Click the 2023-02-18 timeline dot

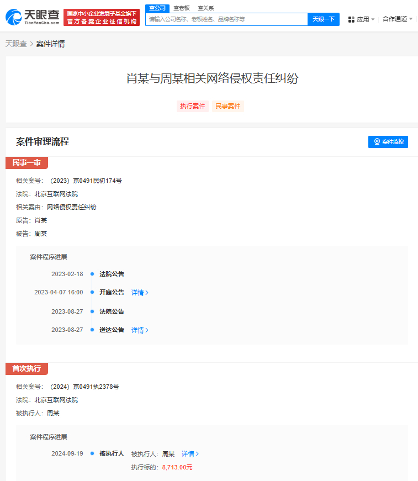coord(92,274)
